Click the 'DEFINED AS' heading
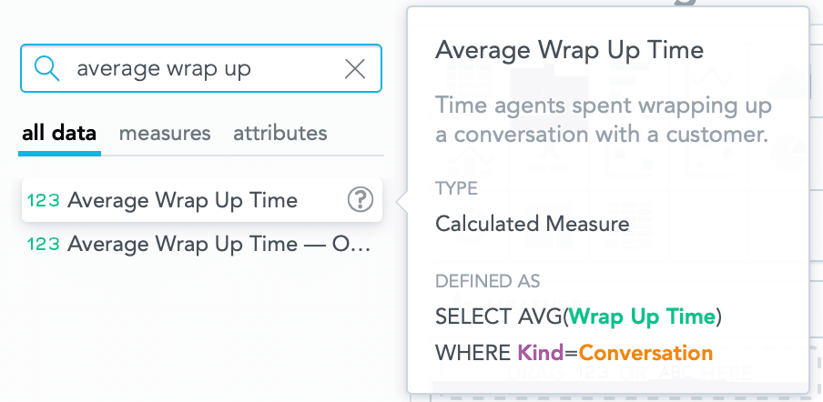823x402 pixels. click(488, 281)
